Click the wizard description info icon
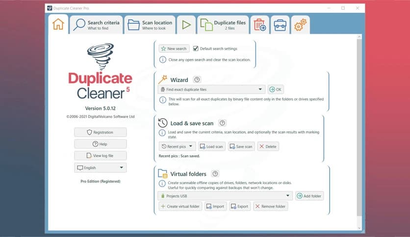The height and width of the screenshot is (237, 410). [x=163, y=100]
